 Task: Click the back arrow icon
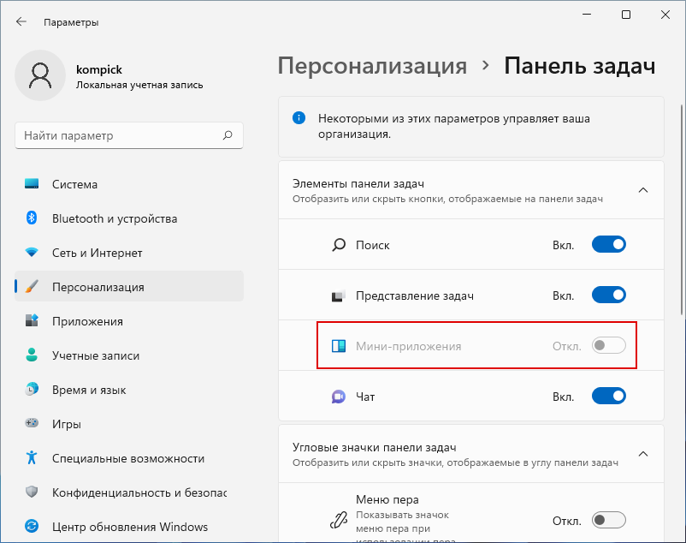[x=21, y=21]
